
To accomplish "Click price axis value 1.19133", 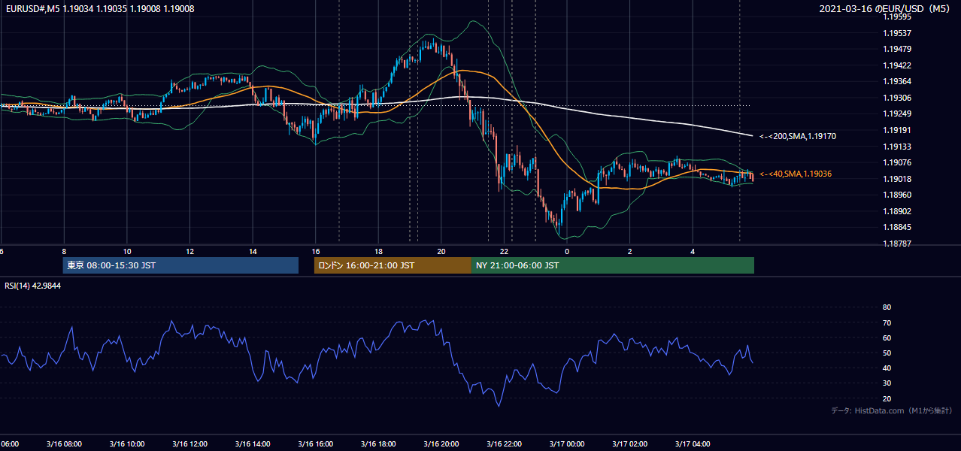I will click(x=897, y=147).
